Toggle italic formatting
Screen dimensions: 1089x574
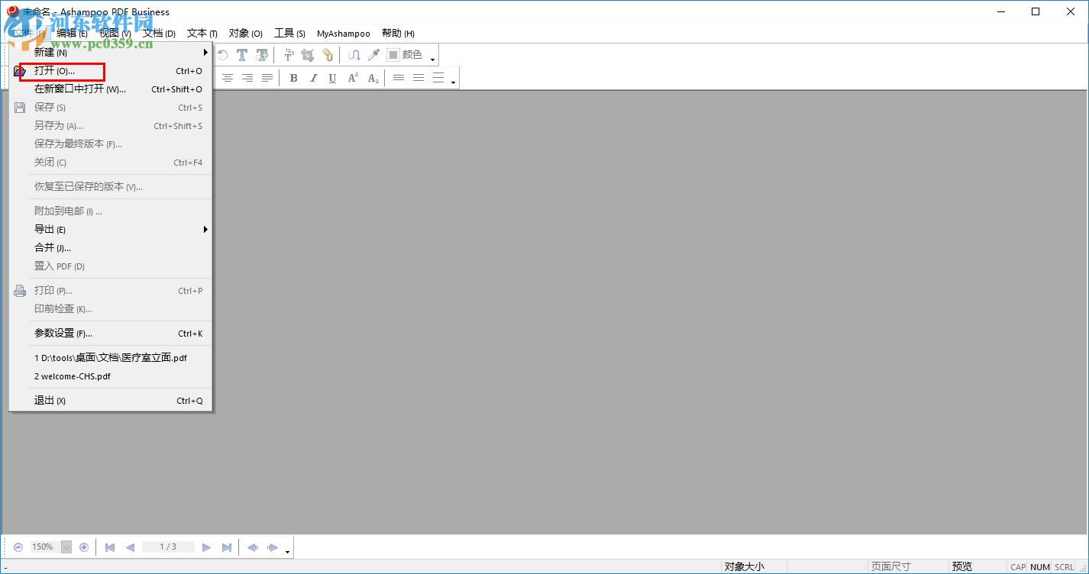tap(313, 78)
